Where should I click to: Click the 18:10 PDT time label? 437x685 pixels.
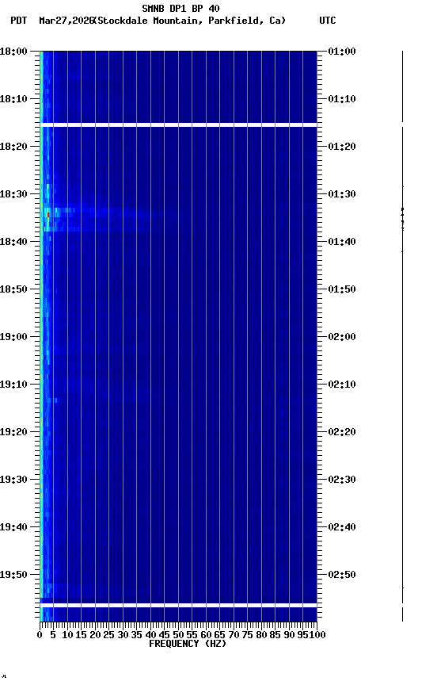coord(13,99)
